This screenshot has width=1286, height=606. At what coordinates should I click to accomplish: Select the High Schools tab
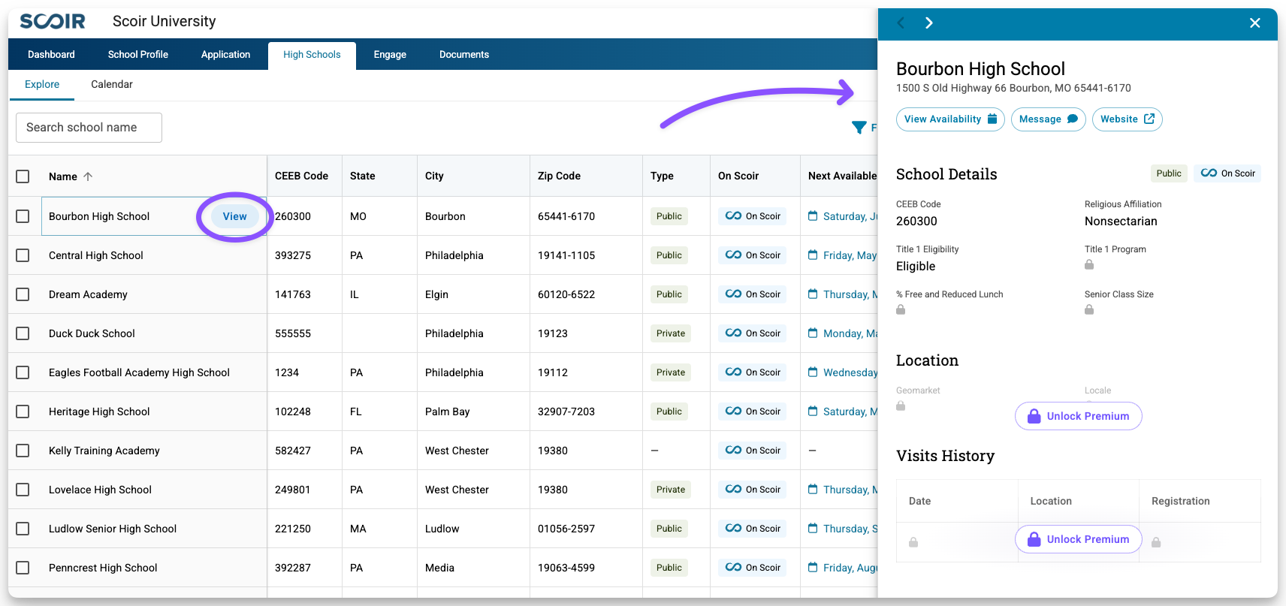pos(312,55)
